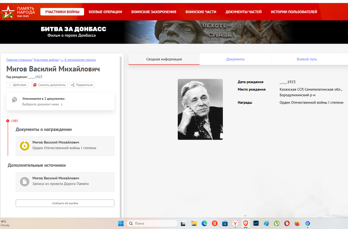Open Истории пользователей section
348x229 pixels.
point(294,12)
